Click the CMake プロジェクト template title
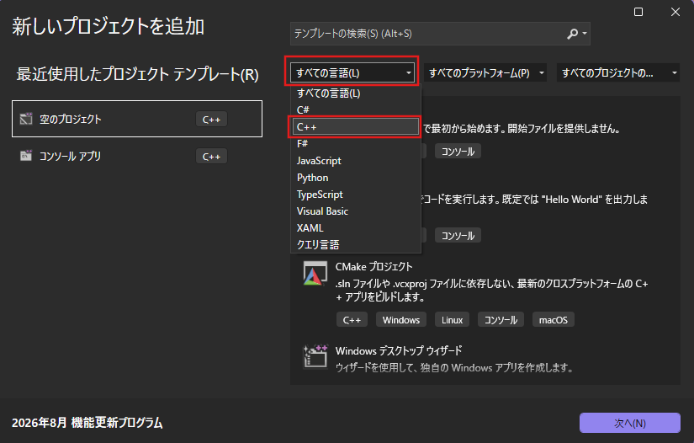The height and width of the screenshot is (443, 694). [373, 267]
